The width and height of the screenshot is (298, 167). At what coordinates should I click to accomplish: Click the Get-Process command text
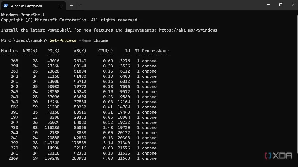coord(63,40)
